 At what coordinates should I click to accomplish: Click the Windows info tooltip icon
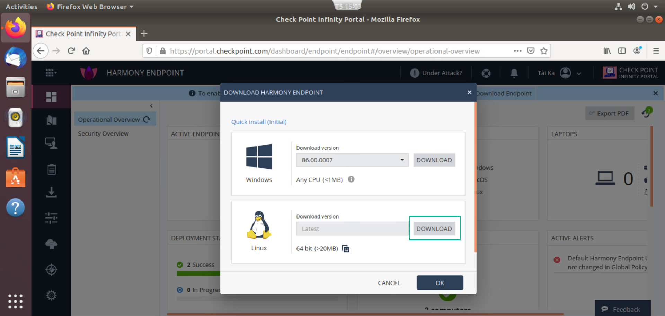tap(351, 179)
